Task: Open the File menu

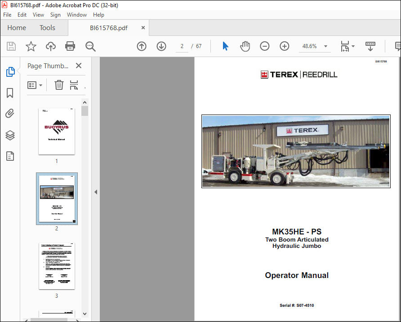Action: point(7,15)
